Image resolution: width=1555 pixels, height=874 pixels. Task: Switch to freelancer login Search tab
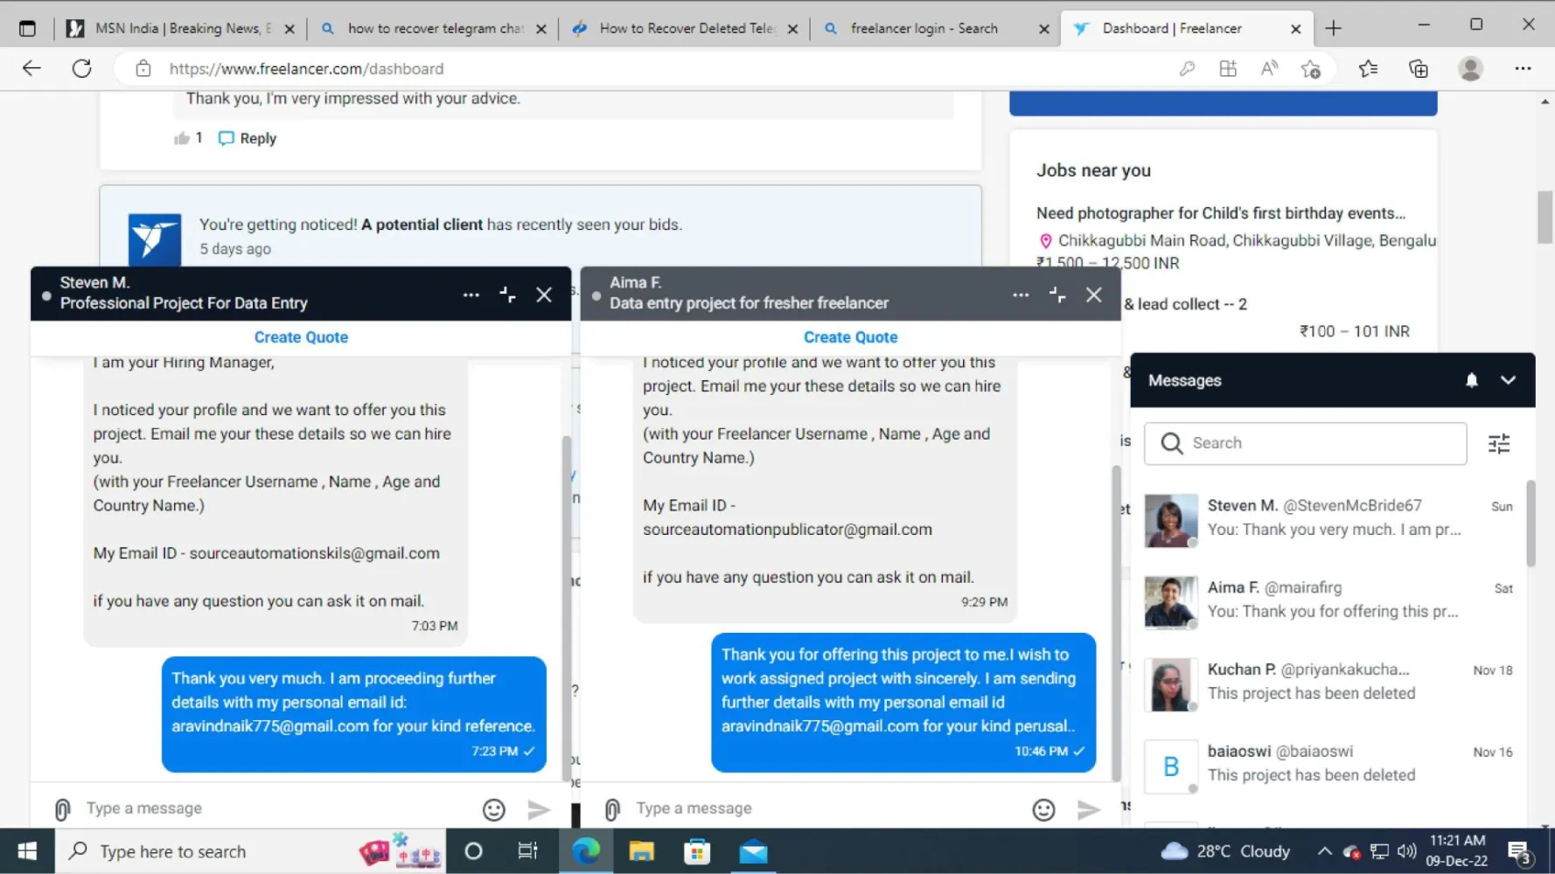pyautogui.click(x=924, y=28)
